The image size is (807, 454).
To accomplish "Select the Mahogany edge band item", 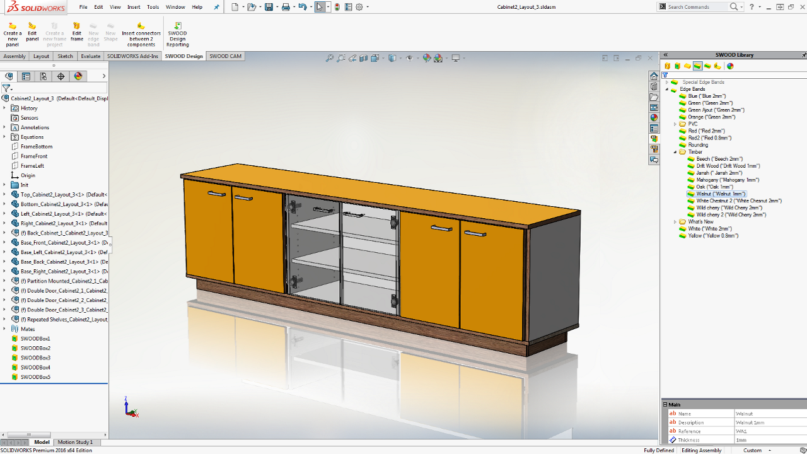I will (728, 180).
